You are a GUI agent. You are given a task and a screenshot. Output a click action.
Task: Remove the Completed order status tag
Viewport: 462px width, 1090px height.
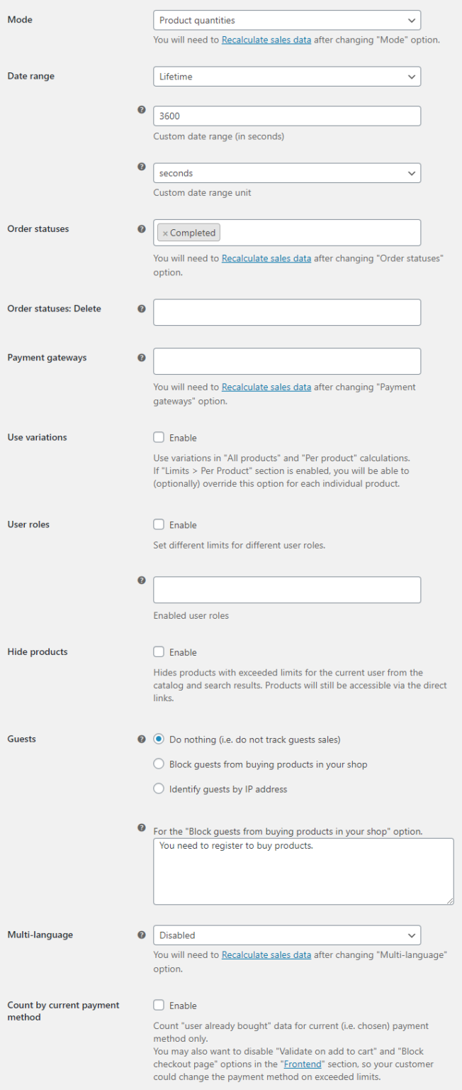click(164, 232)
